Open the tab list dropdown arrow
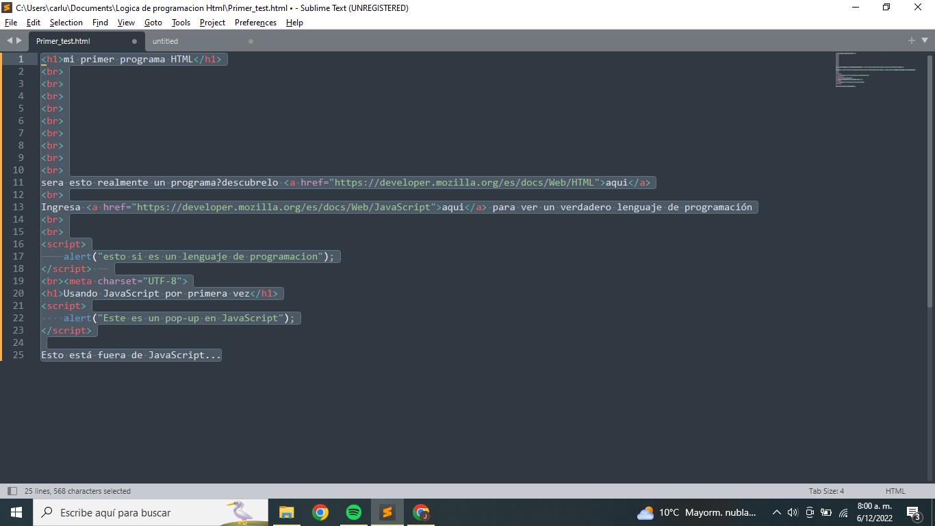Screen dimensions: 935x526 (923, 41)
